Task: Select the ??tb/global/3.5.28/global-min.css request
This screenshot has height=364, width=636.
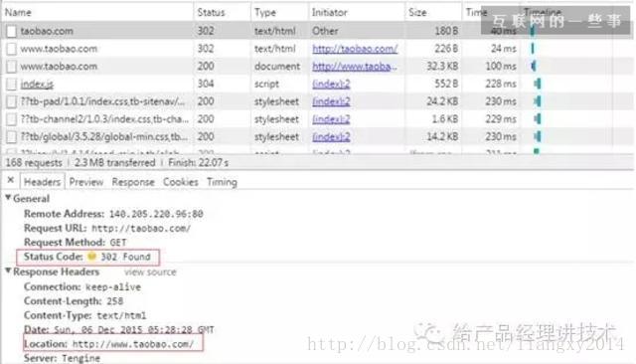Action: point(317,136)
